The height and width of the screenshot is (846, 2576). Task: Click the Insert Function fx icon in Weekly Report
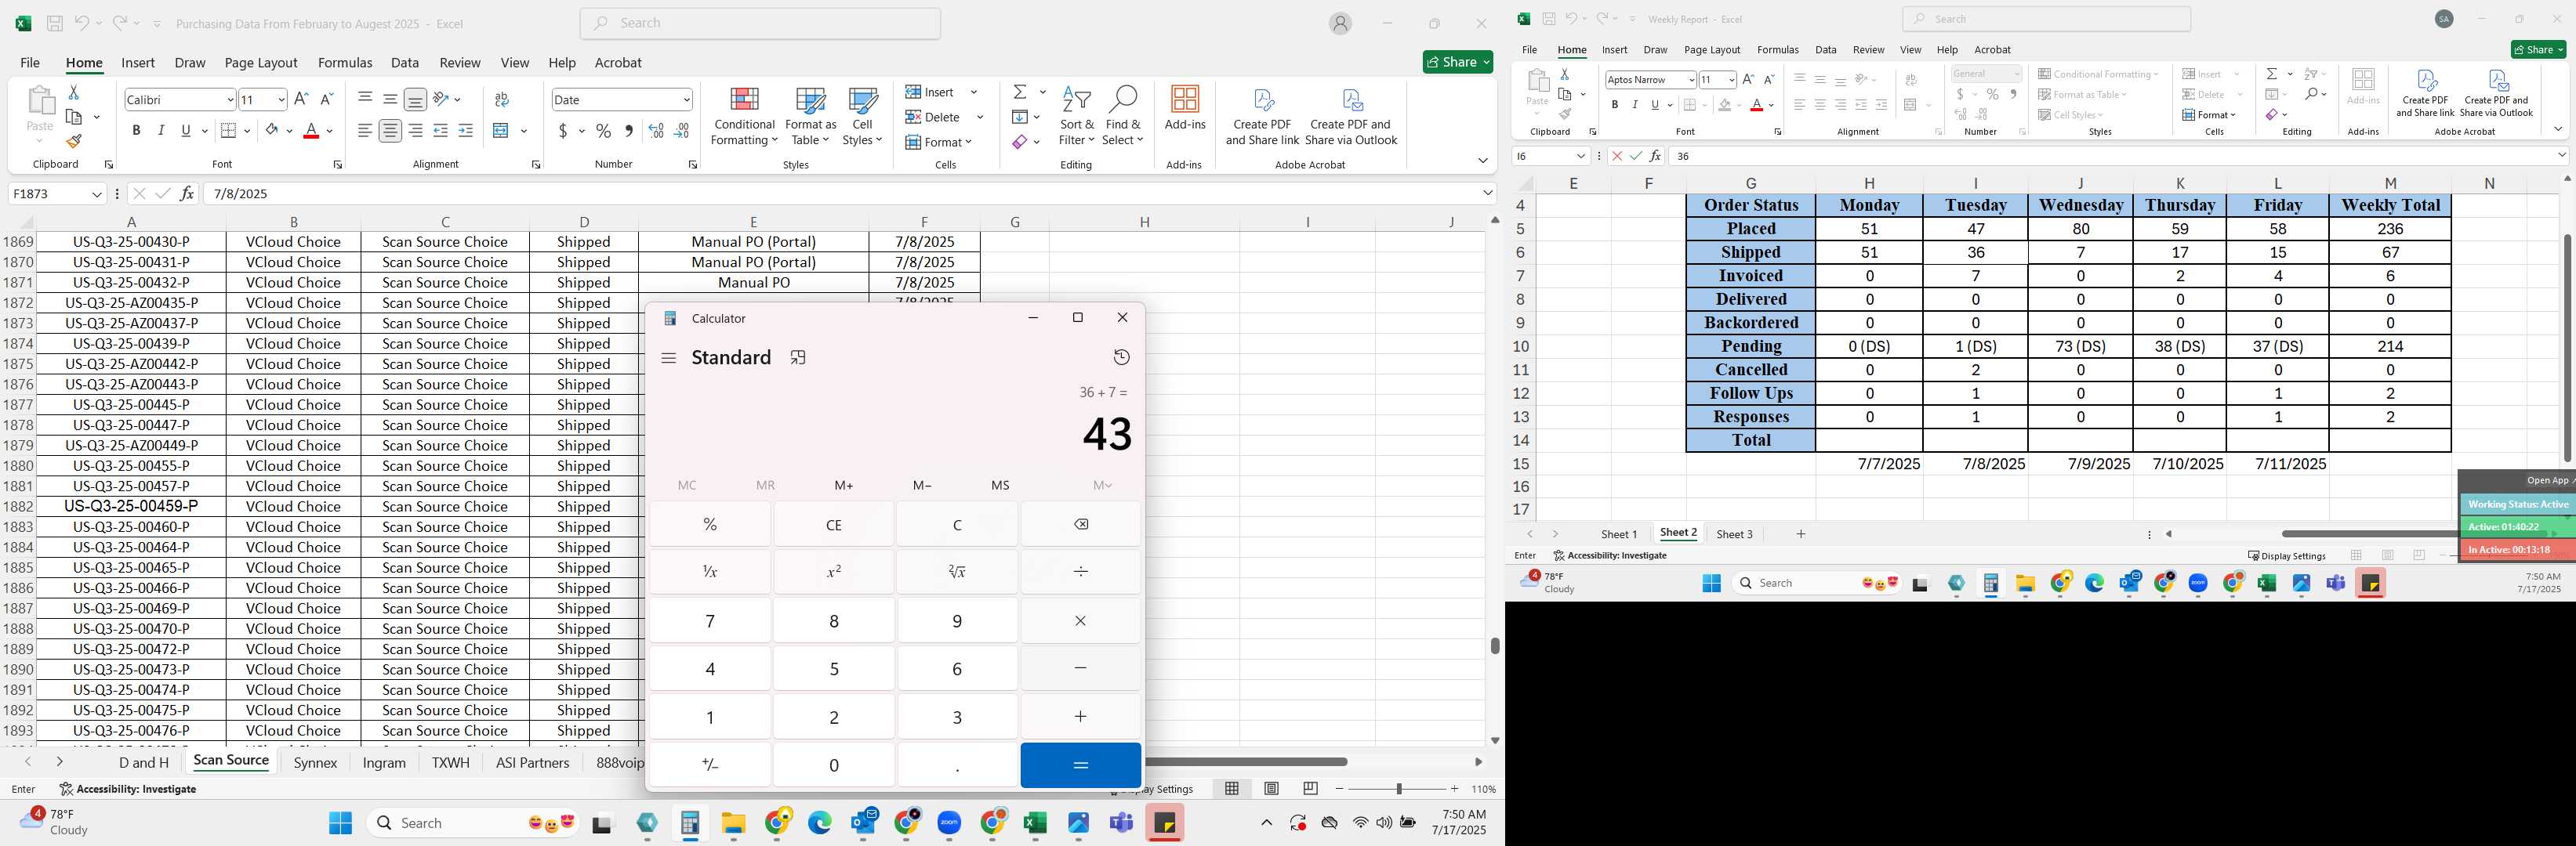pos(1655,156)
